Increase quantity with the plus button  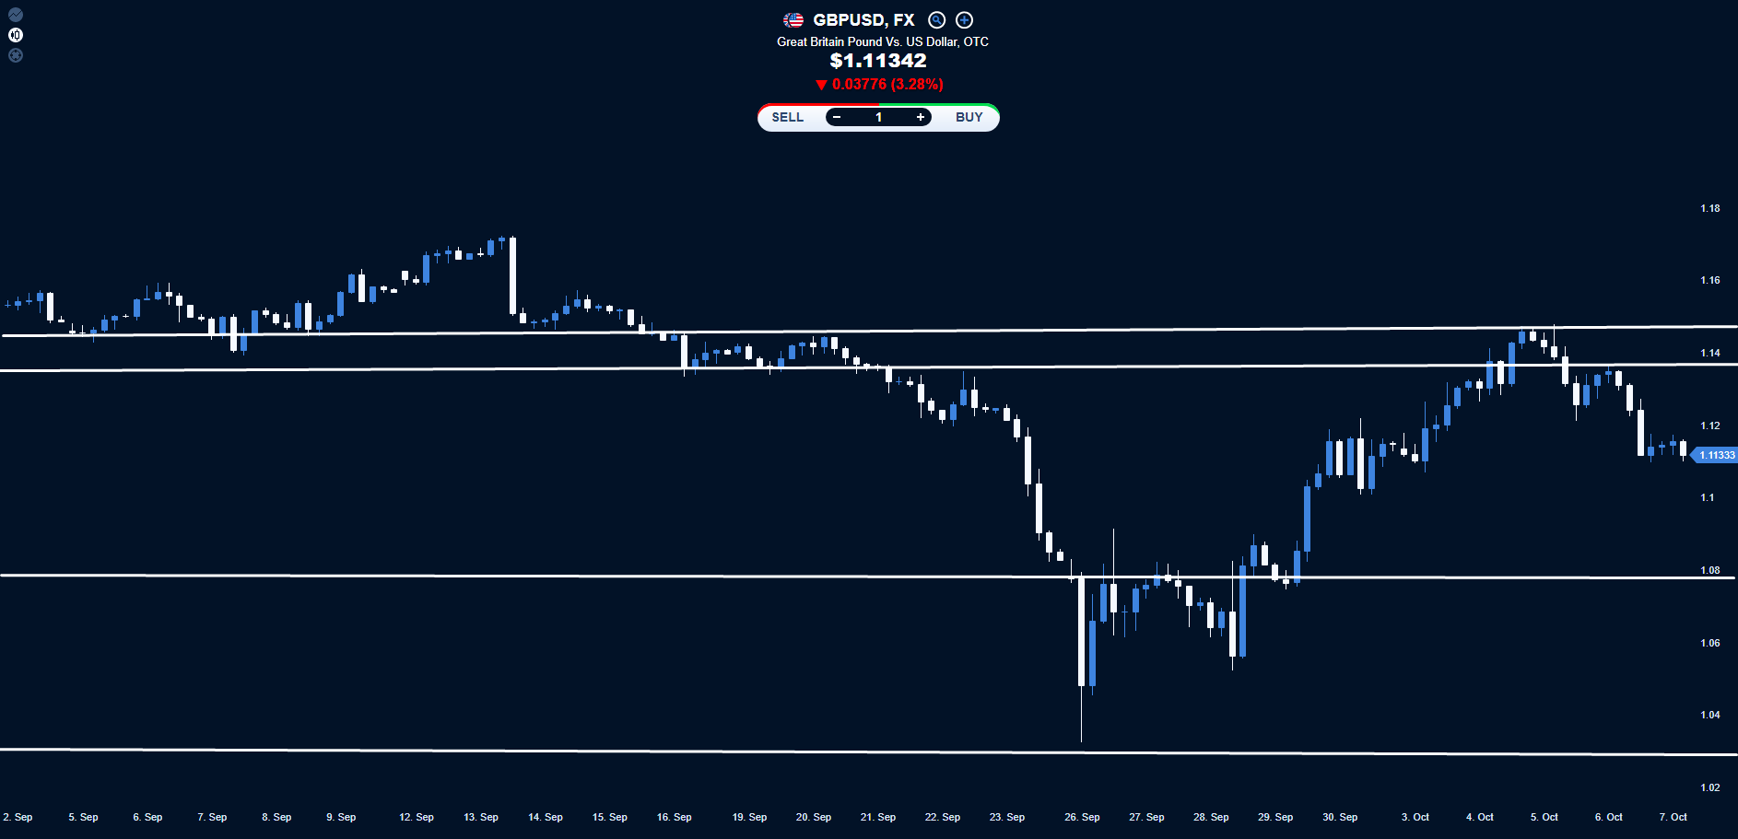pos(920,117)
